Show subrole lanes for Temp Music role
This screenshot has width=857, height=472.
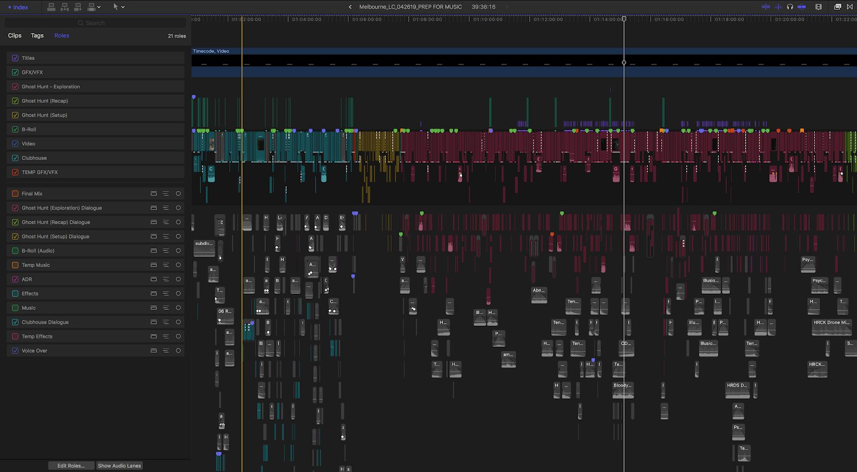coord(166,265)
